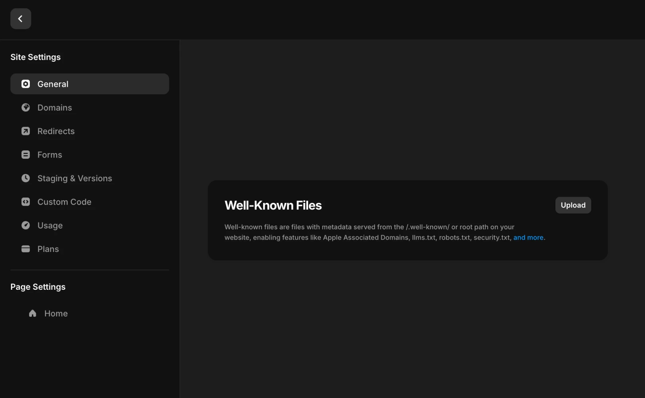Click the Site Settings heading
The width and height of the screenshot is (645, 398).
35,57
